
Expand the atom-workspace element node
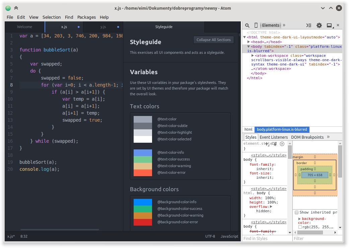[253, 55]
